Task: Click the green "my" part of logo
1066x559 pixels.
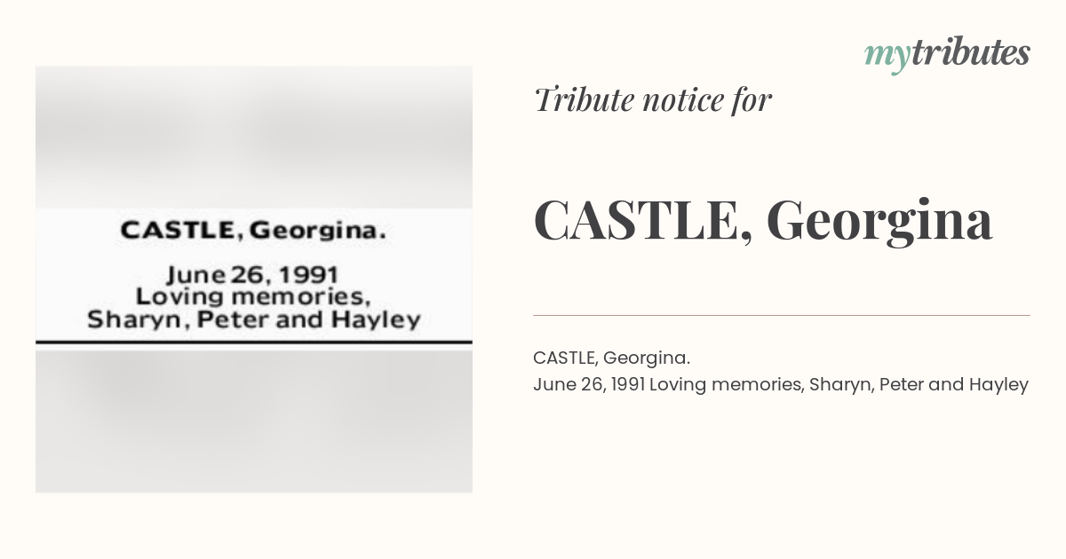Action: [887, 57]
